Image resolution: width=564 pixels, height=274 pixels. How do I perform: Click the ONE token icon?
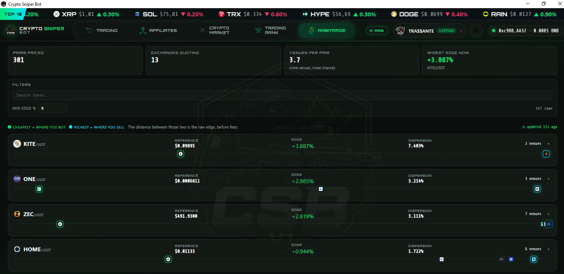pyautogui.click(x=17, y=179)
